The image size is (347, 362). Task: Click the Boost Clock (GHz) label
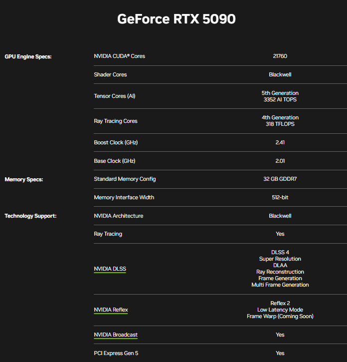[x=116, y=142]
